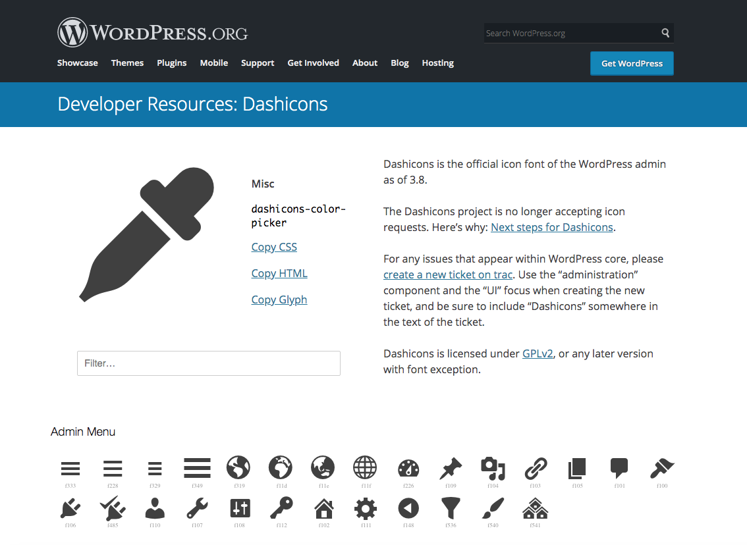The width and height of the screenshot is (747, 545).
Task: Select the speech bubble comments icon f101
Action: coord(619,469)
